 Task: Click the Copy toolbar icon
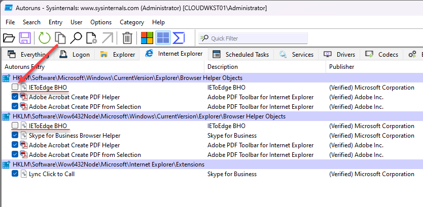(60, 38)
